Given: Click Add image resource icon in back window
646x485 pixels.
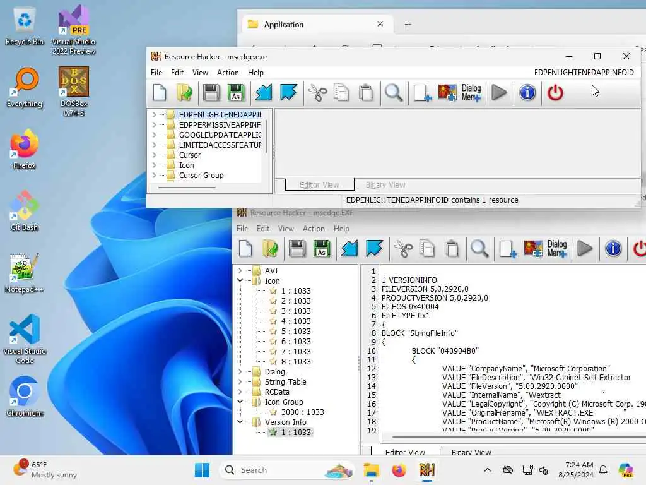Looking at the screenshot, I should tap(533, 248).
